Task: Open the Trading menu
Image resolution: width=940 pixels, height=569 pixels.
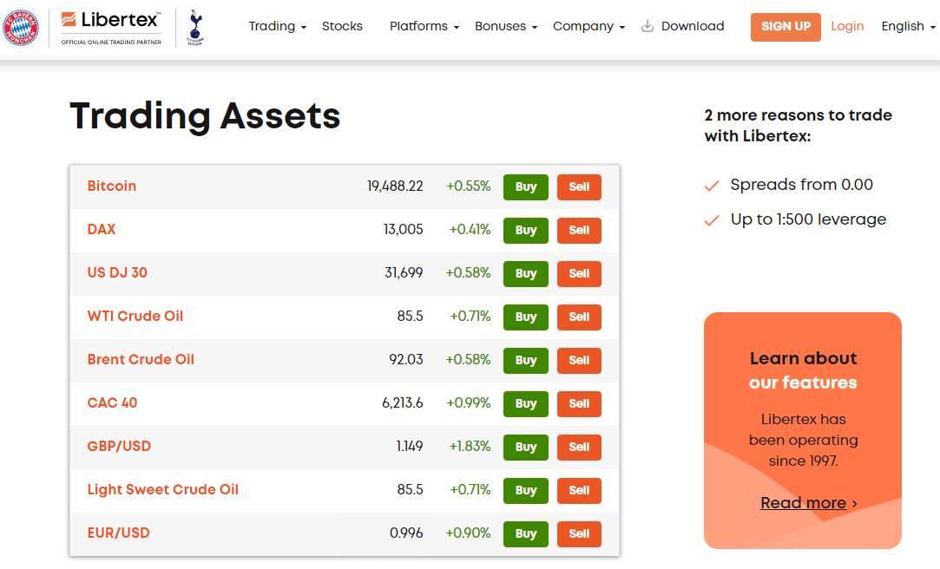Action: 272,26
